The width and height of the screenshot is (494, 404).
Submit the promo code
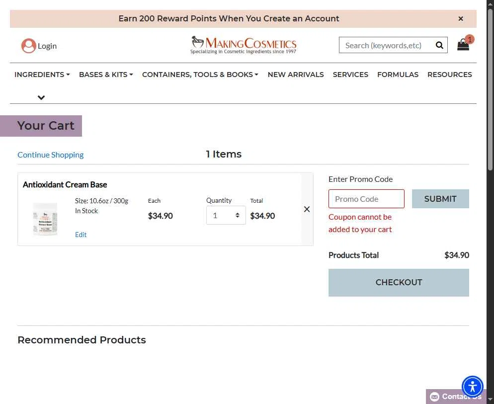(440, 199)
